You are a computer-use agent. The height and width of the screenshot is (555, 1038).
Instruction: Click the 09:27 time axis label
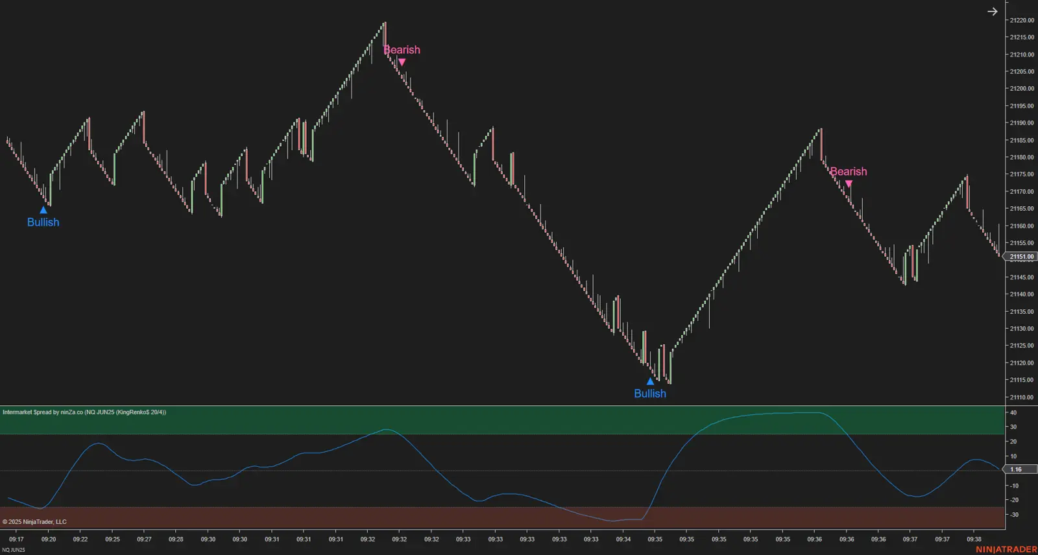[x=144, y=539]
